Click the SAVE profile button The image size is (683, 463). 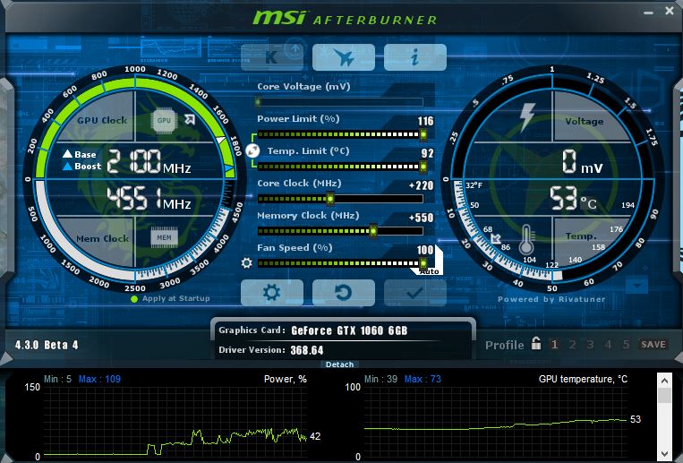tap(653, 345)
